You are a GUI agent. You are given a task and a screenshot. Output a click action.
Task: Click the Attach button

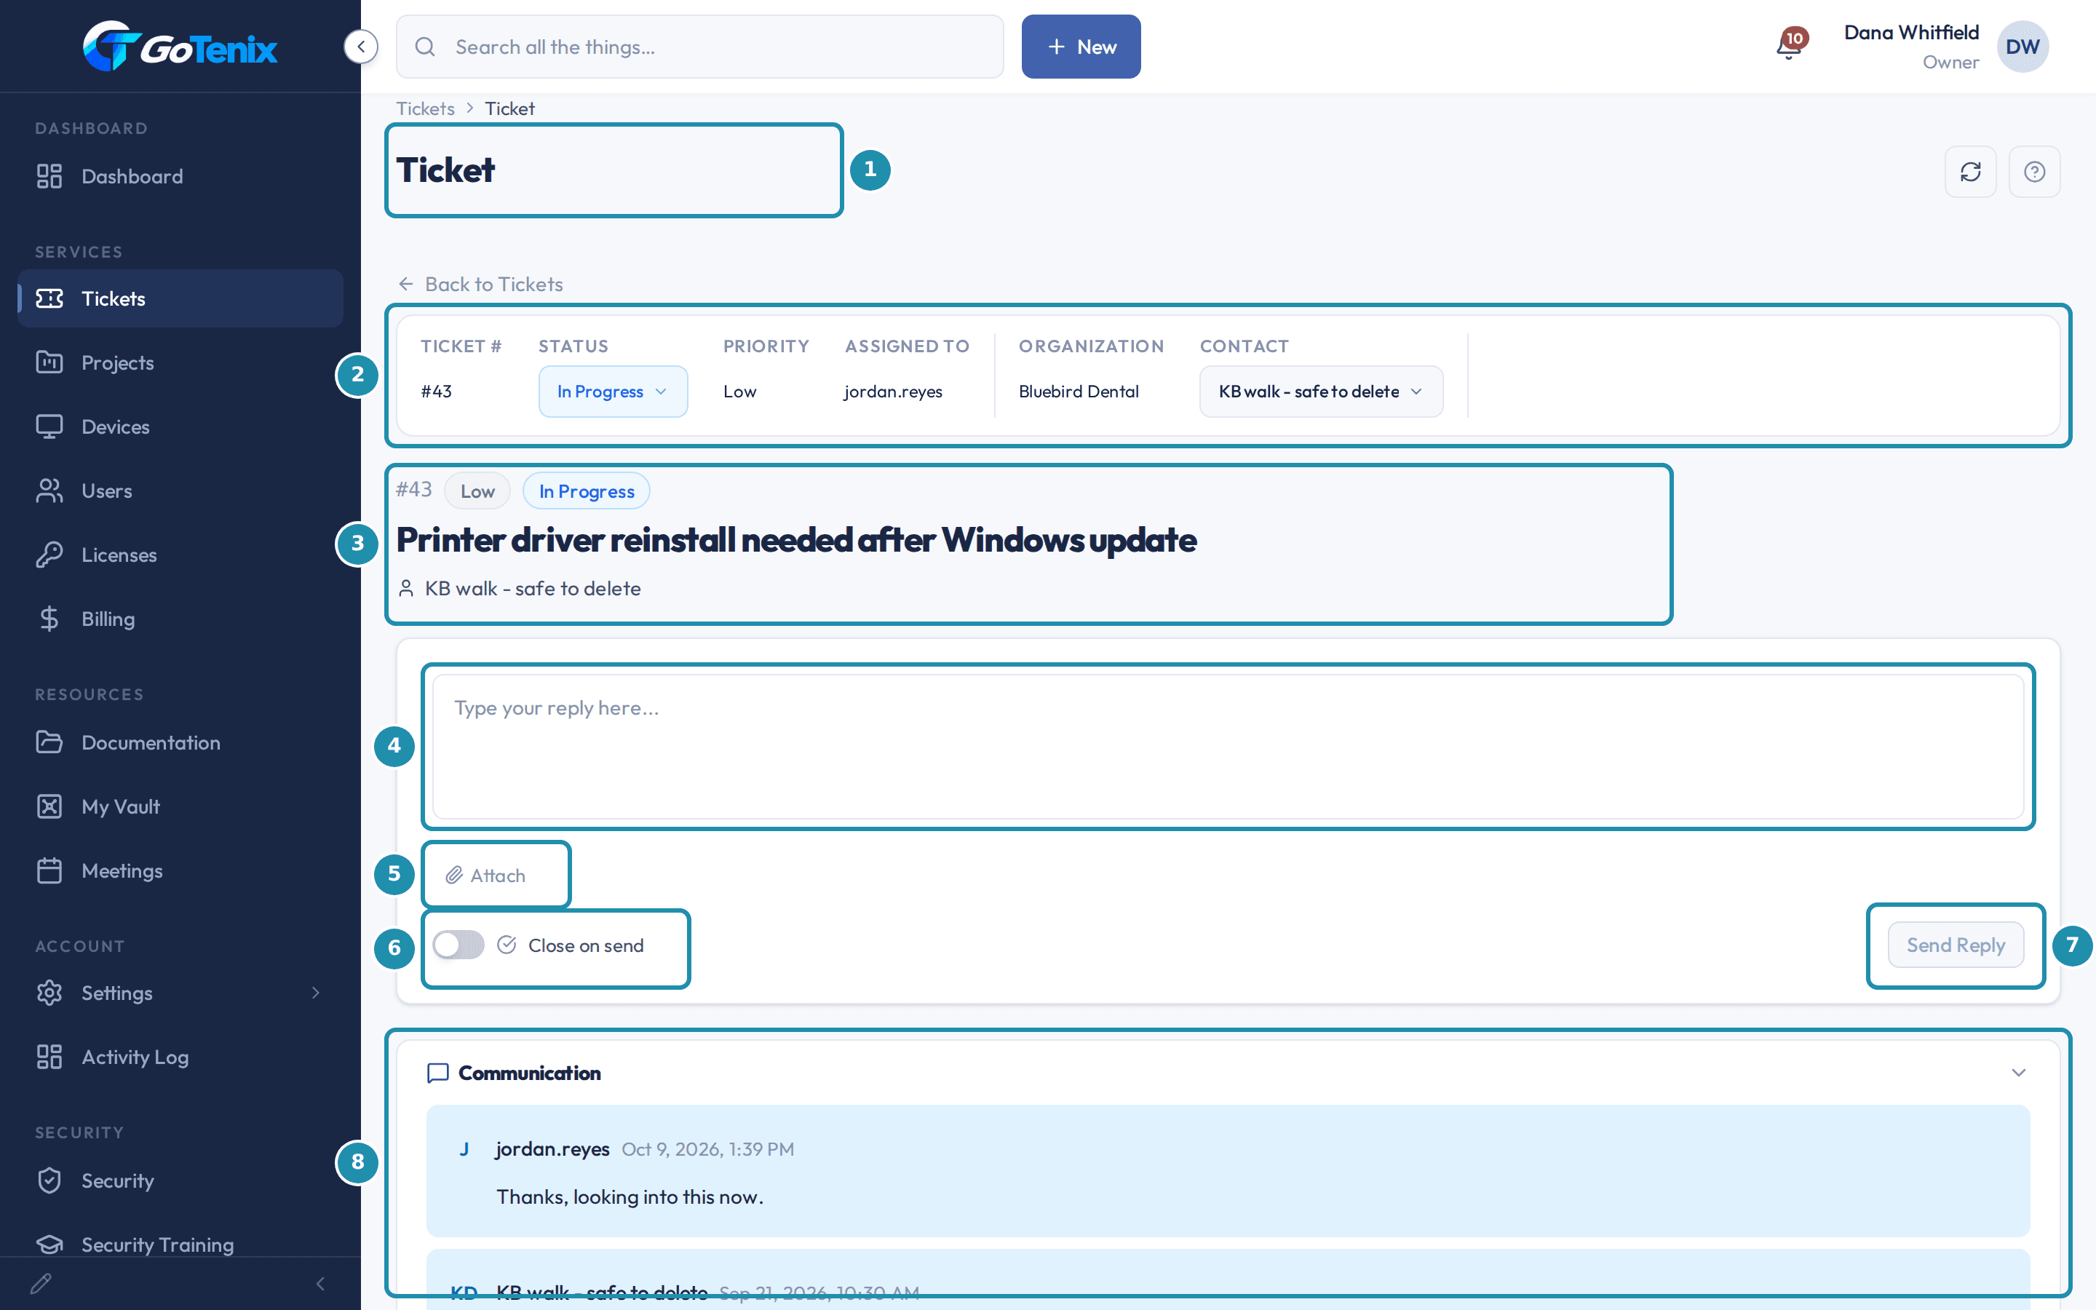point(485,875)
